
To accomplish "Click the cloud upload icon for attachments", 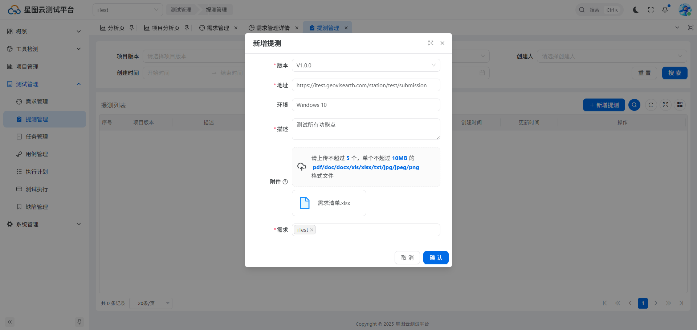I will 302,167.
